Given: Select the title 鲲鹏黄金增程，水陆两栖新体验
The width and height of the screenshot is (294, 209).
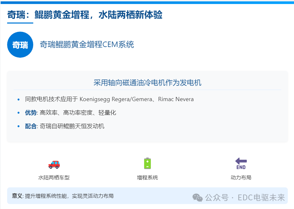Looking at the screenshot, I should pos(98,14).
